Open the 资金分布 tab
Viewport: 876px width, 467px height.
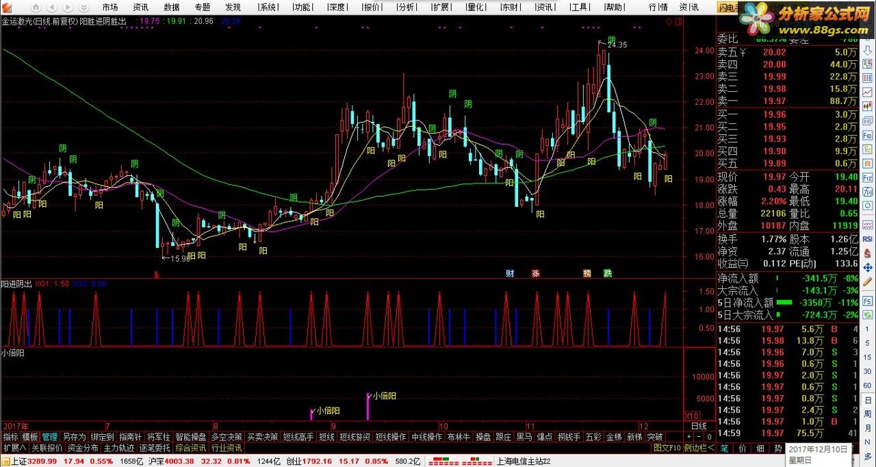click(83, 448)
